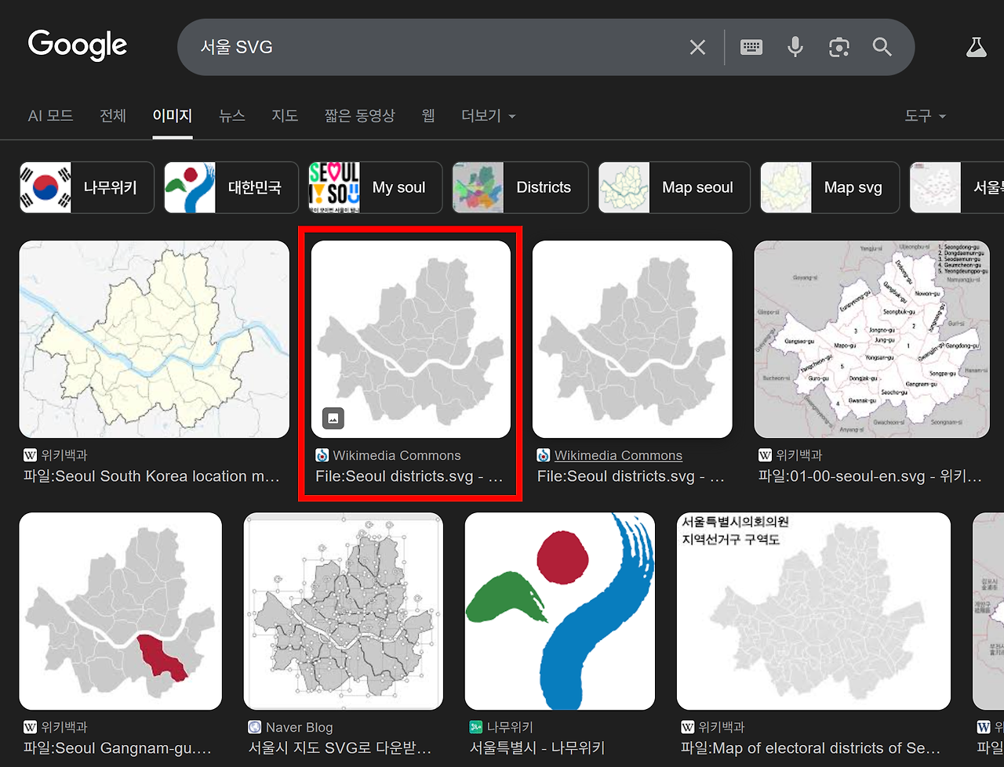The width and height of the screenshot is (1004, 767).
Task: Open the 파일:Seoul South Korea location map title
Action: tap(151, 476)
